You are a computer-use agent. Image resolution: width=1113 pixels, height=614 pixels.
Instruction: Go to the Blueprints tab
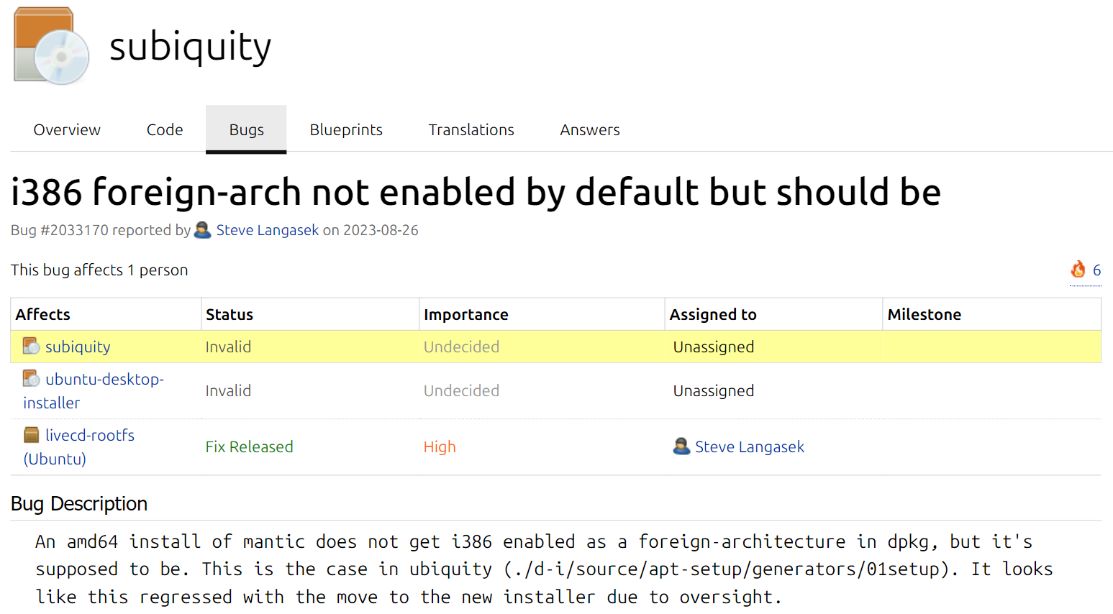click(346, 130)
